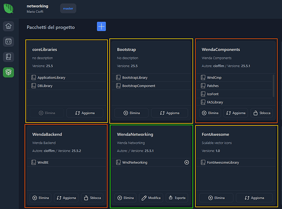The image size is (282, 209).
Task: Click the WendaNetworking card title
Action: [x=135, y=134]
